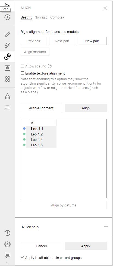
Task: Click the help icon beside Allow scaling
Action: coord(50,66)
